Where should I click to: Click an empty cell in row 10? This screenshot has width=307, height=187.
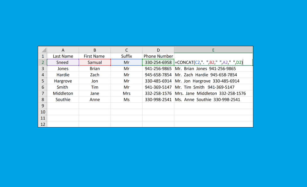(126, 112)
